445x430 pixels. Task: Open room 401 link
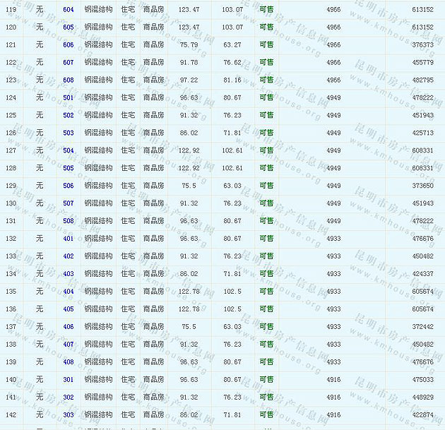(x=68, y=239)
